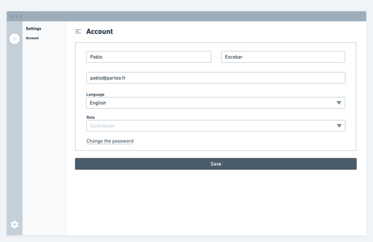Click the Account page title
The width and height of the screenshot is (373, 242).
[99, 32]
